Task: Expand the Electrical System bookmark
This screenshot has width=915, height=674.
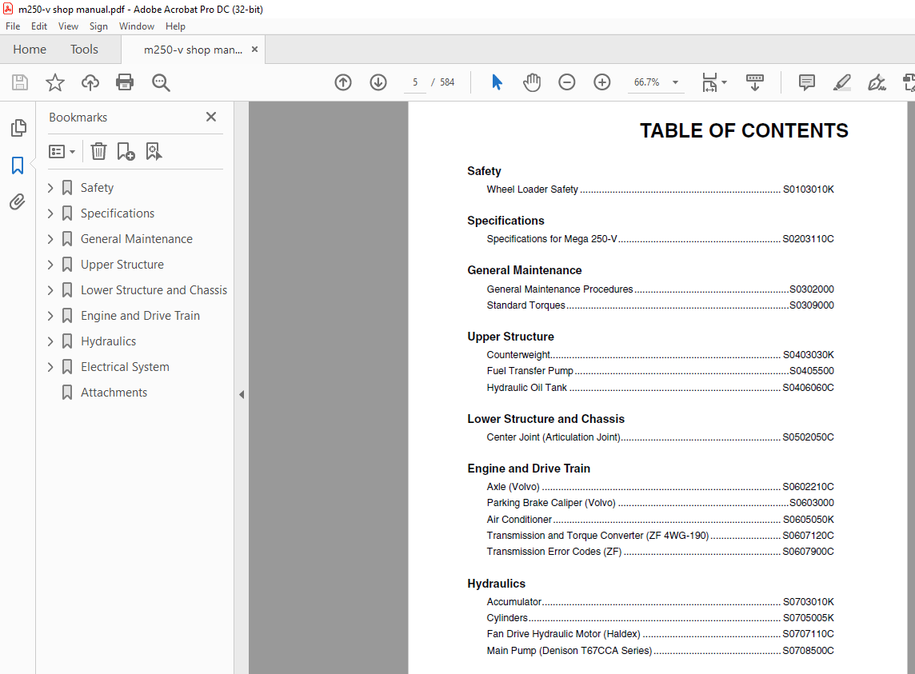Action: pyautogui.click(x=50, y=367)
